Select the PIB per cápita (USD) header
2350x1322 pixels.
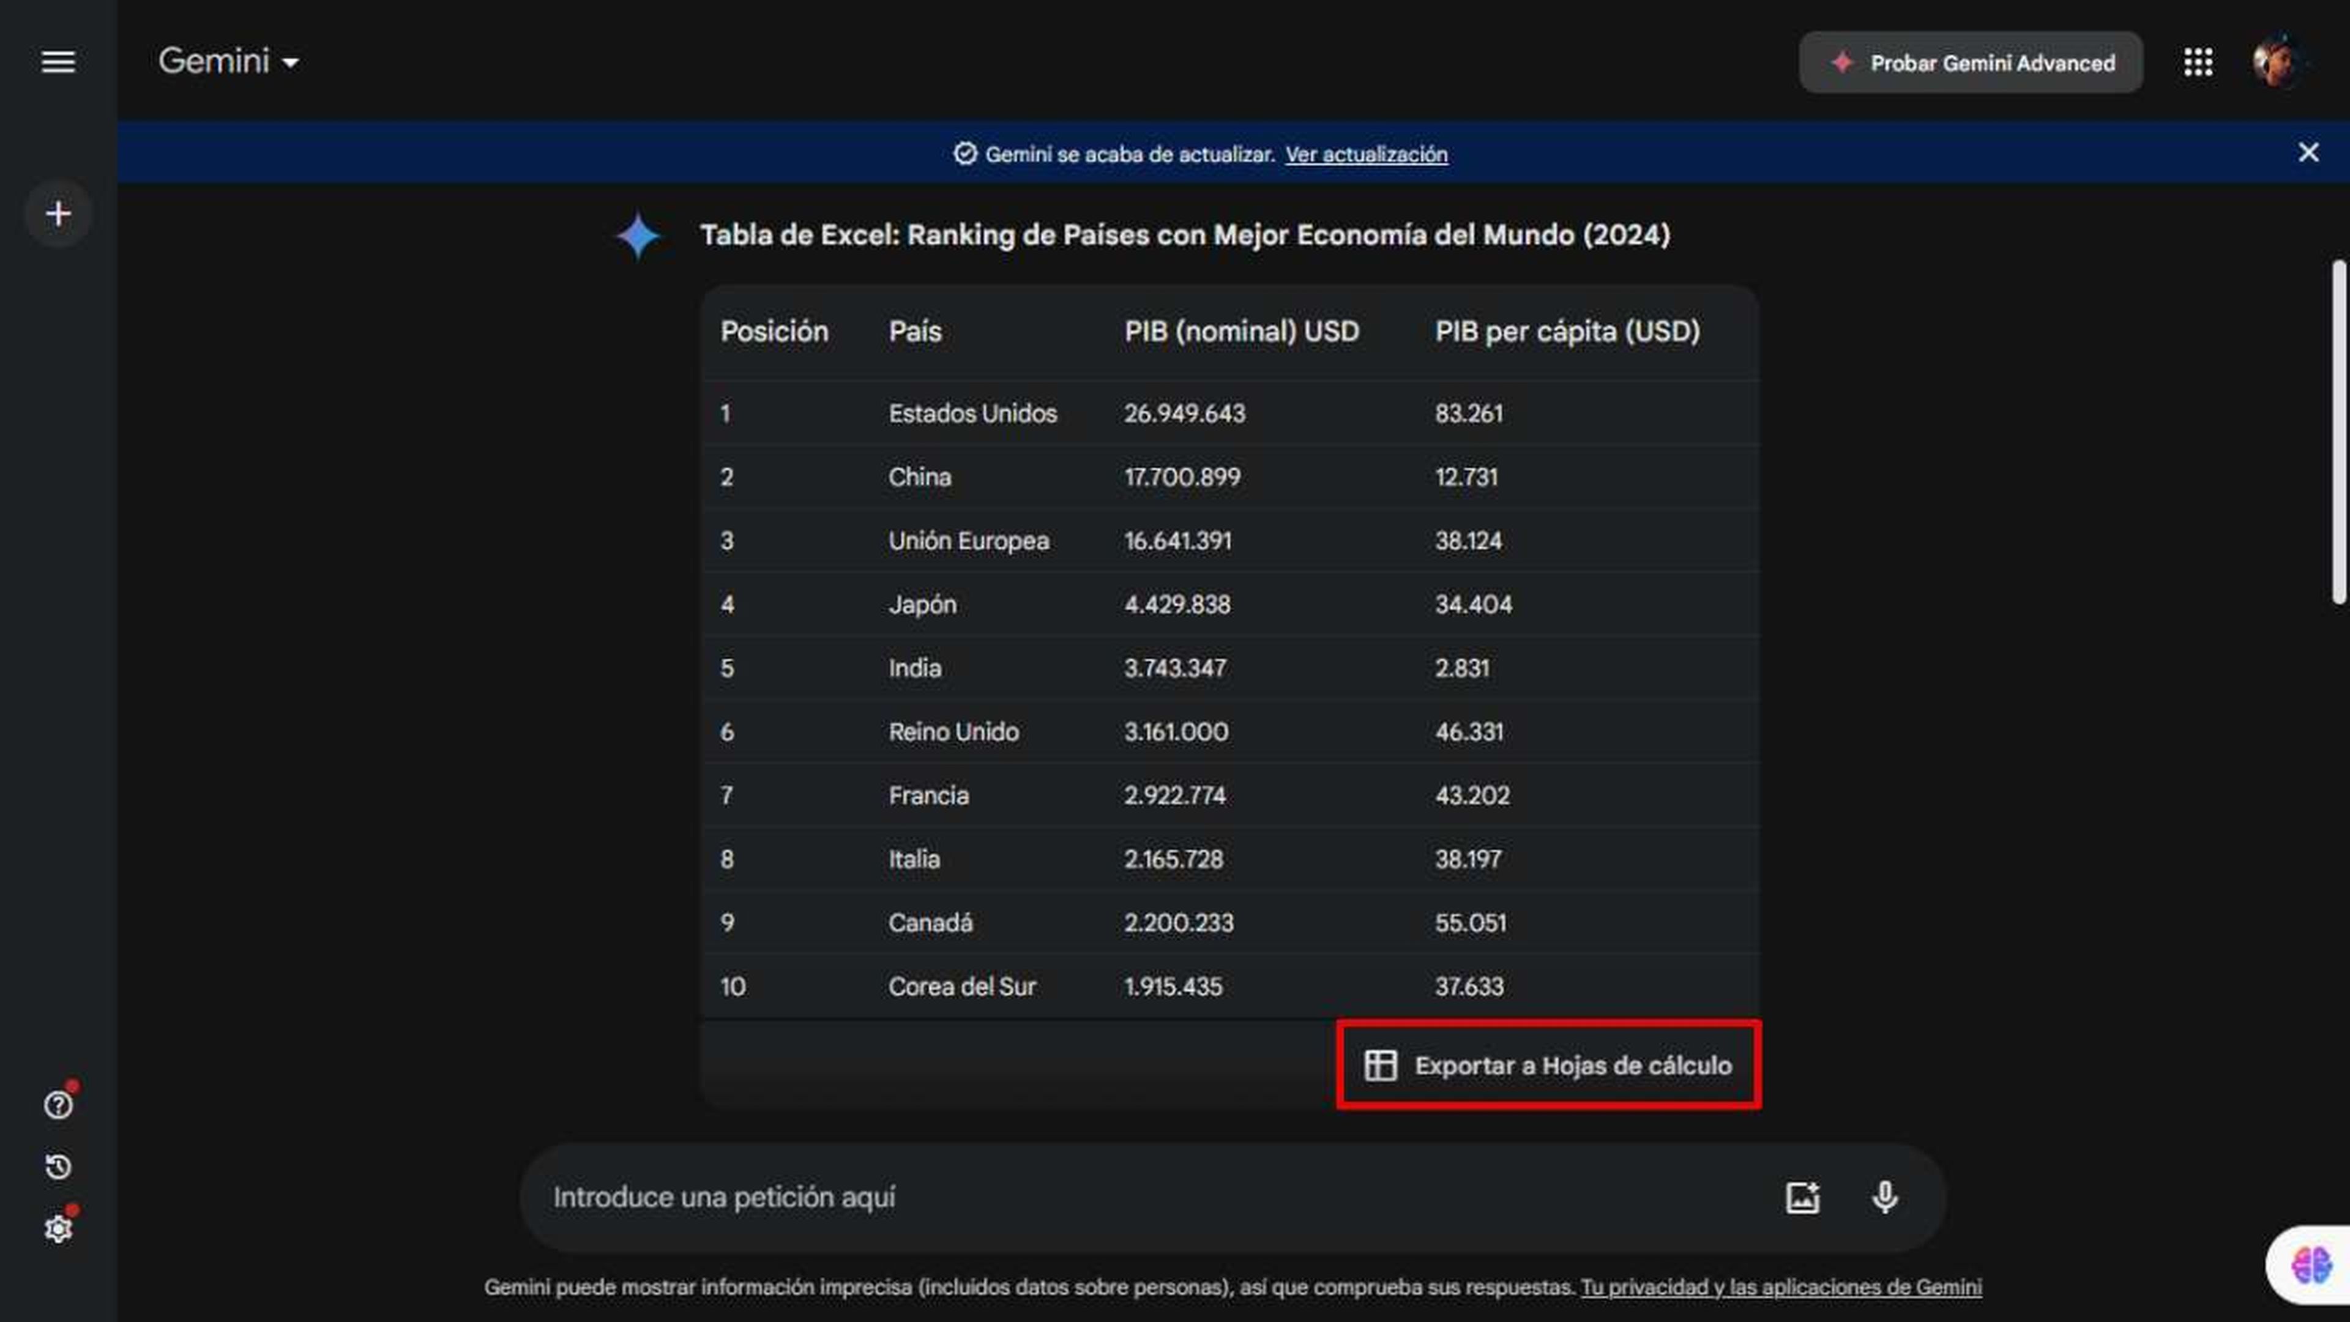(x=1567, y=331)
